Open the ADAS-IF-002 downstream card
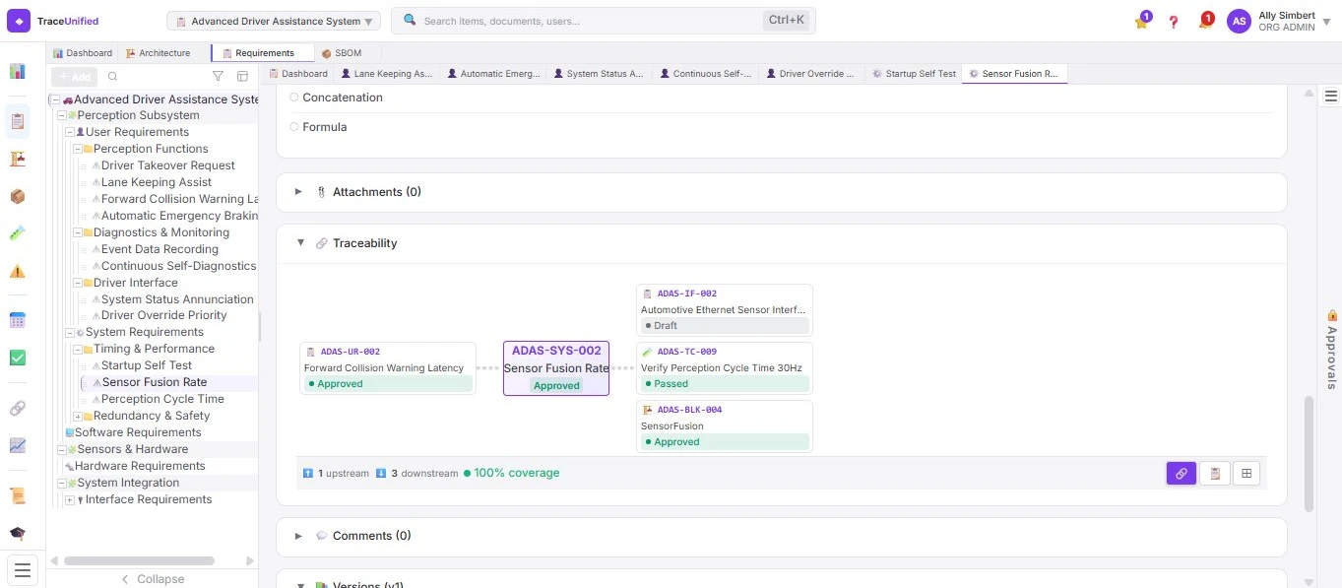The height and width of the screenshot is (588, 1342). 725,310
